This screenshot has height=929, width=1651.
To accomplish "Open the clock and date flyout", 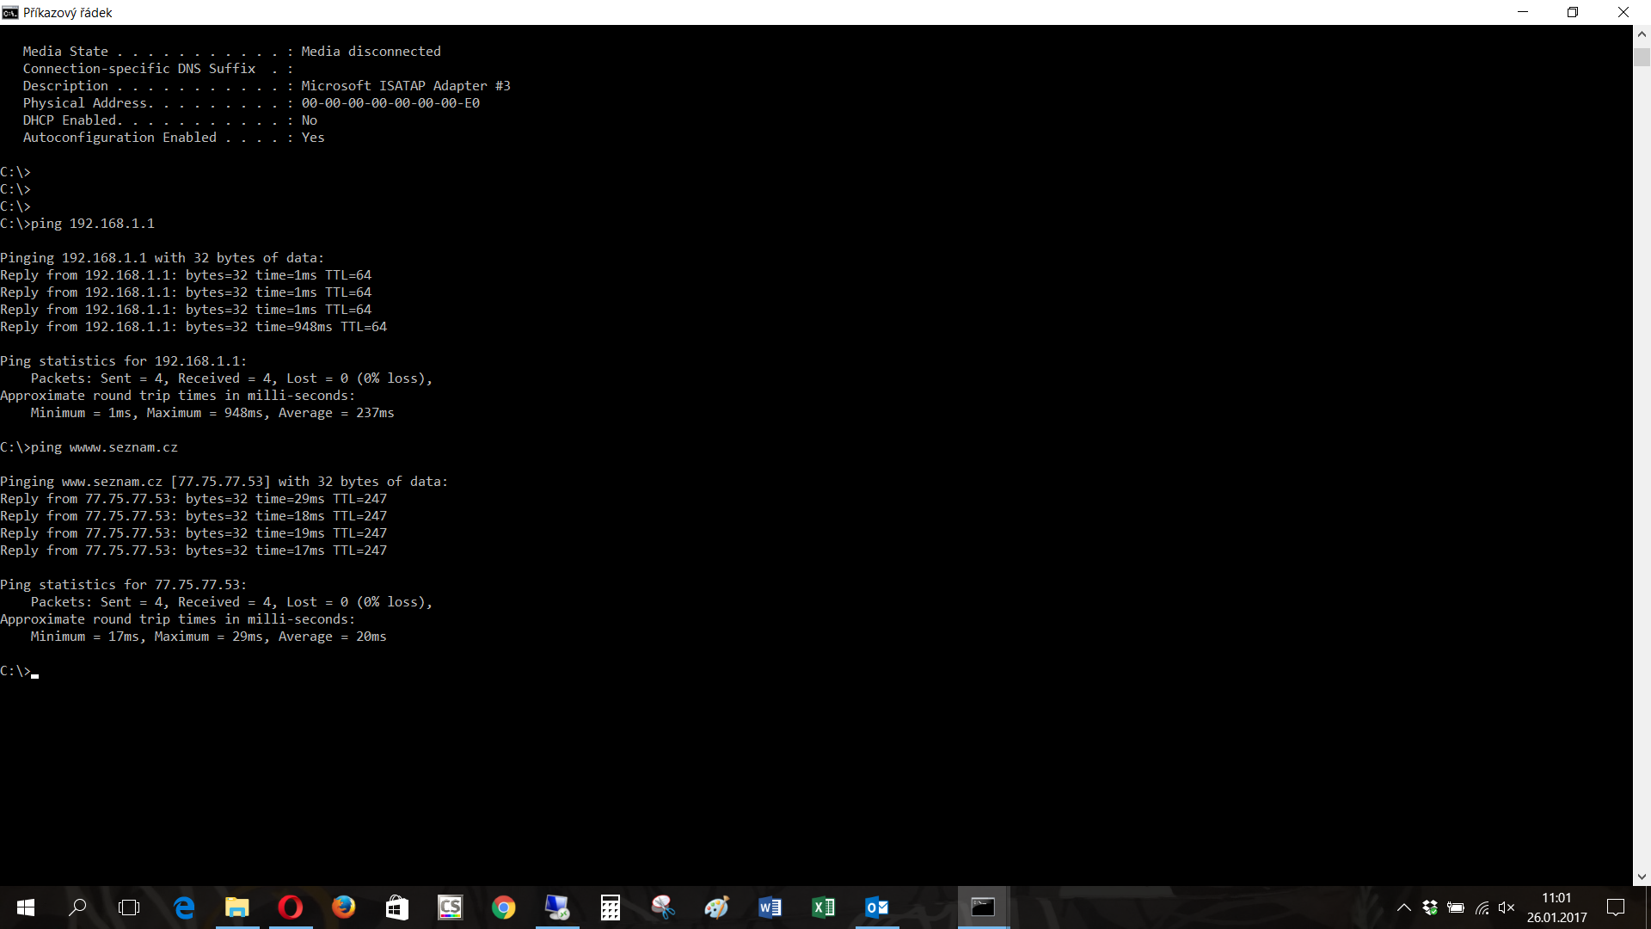I will (1556, 907).
